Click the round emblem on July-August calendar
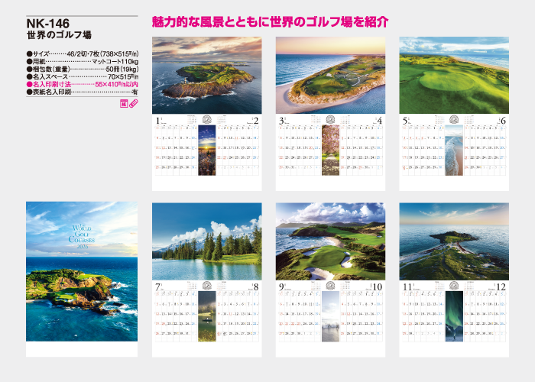 point(207,286)
